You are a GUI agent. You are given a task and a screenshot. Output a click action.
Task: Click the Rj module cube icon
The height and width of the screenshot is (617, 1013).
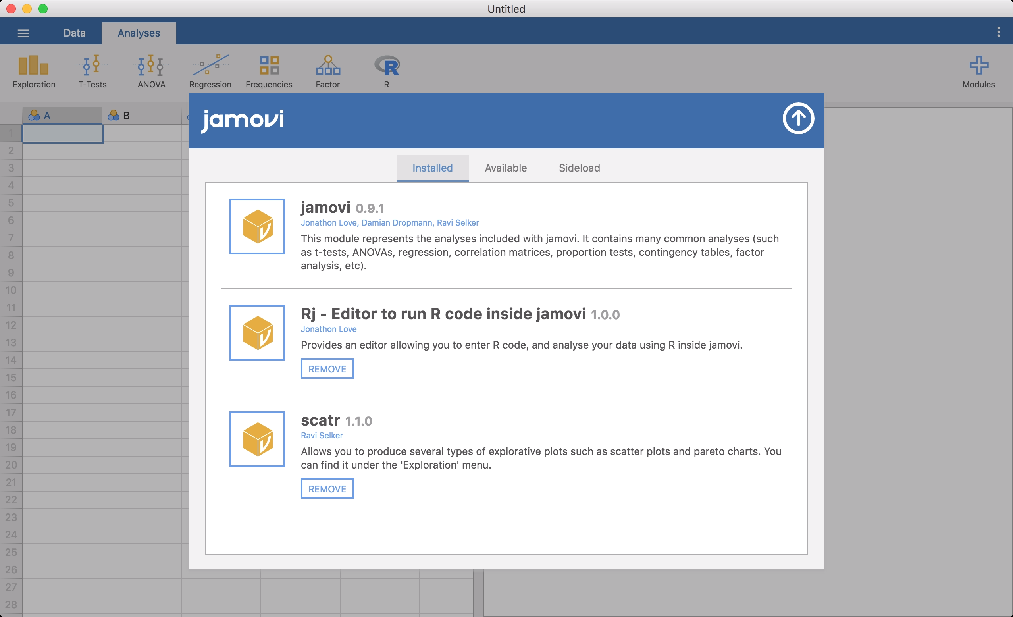257,332
